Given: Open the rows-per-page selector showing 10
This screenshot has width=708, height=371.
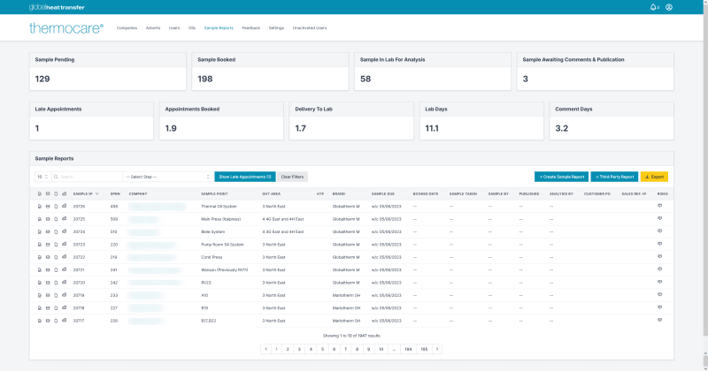Looking at the screenshot, I should (42, 177).
